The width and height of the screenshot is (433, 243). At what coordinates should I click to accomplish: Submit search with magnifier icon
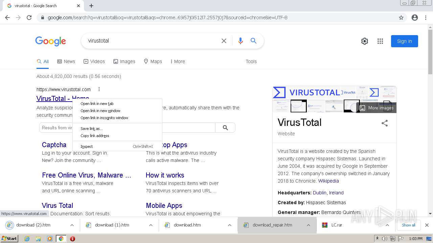point(253,41)
